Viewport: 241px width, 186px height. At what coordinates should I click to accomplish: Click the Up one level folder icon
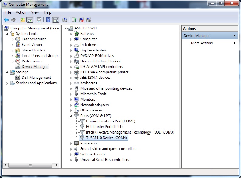tap(23, 20)
